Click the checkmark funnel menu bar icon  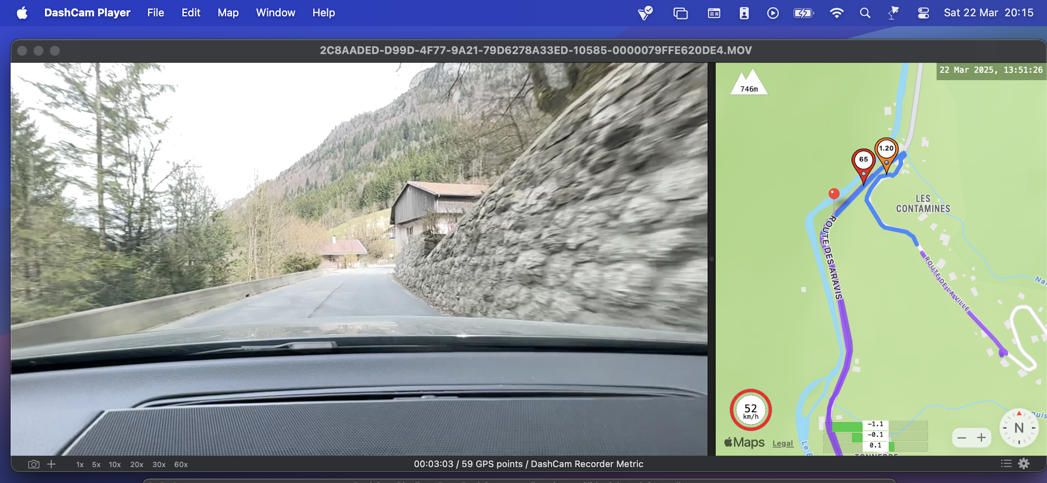645,13
